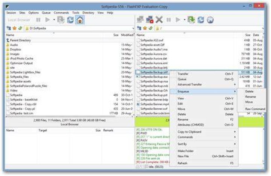Viewport: 271px width, 176px height.
Task: Select the Softpedia Aurora.csv remote file
Action: tap(154, 54)
